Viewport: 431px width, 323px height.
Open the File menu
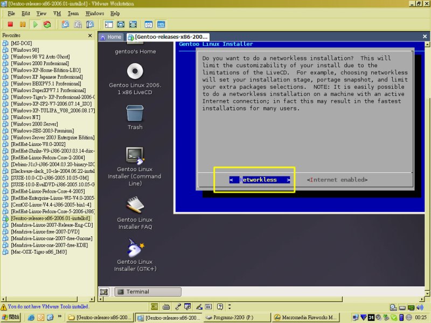coord(11,13)
